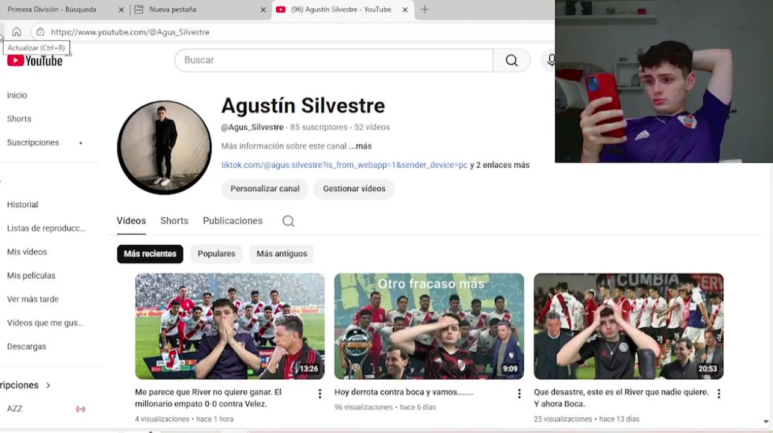Play the Otro fracaso más video thumbnail
773x433 pixels.
point(429,327)
